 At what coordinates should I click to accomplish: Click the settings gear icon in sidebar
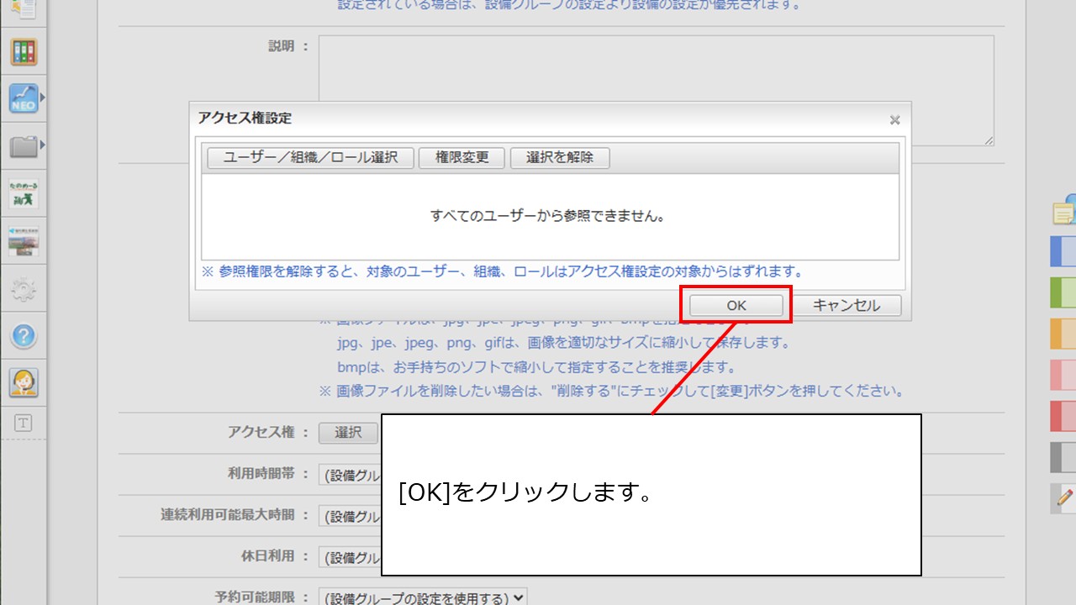tap(24, 290)
